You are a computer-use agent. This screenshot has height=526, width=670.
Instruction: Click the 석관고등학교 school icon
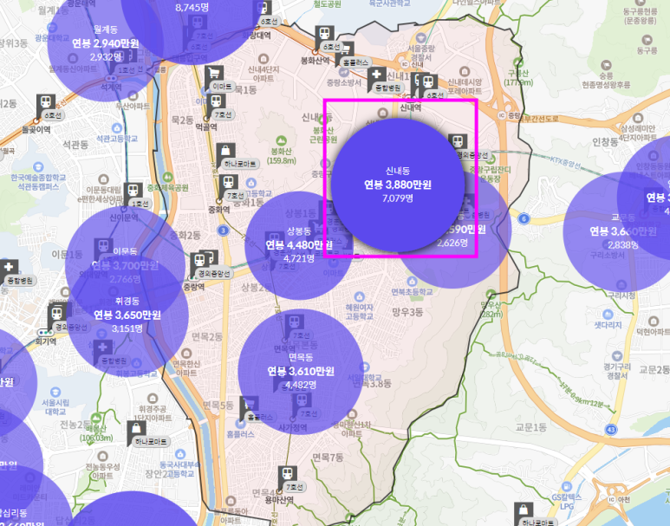117,128
